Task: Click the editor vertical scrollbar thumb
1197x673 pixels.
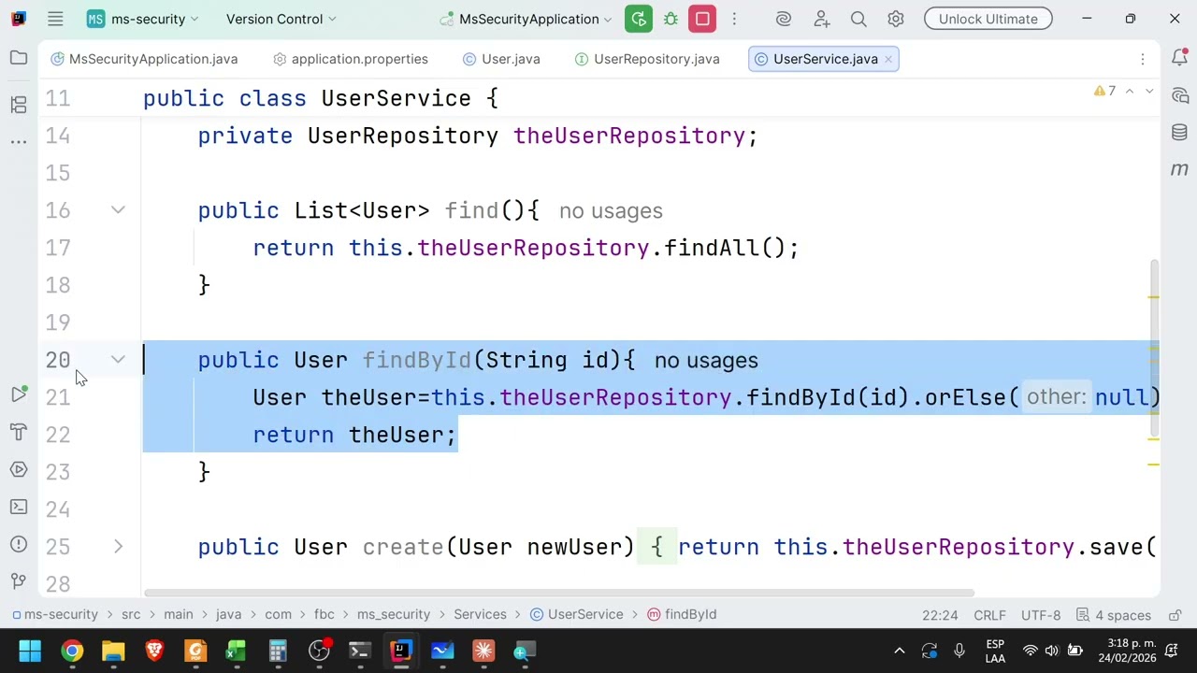Action: coord(1154,349)
